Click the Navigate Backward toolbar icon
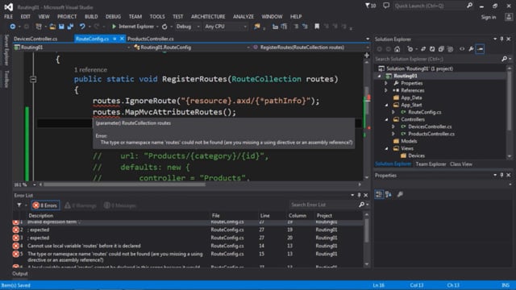This screenshot has height=290, width=516. [13, 27]
